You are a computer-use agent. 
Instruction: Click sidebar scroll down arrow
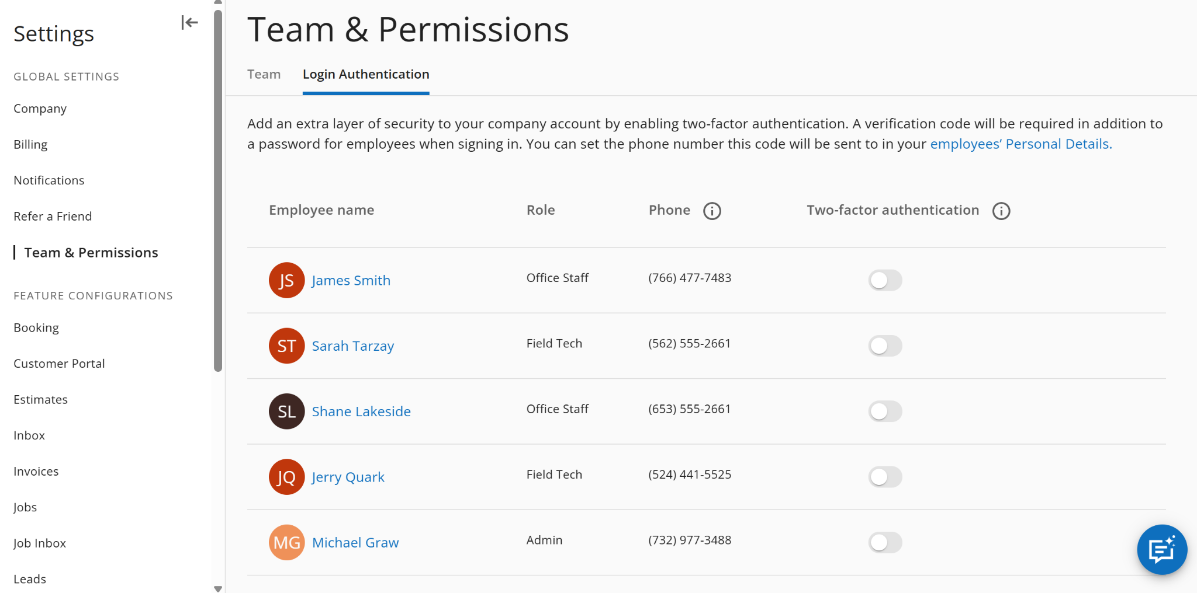[x=218, y=588]
